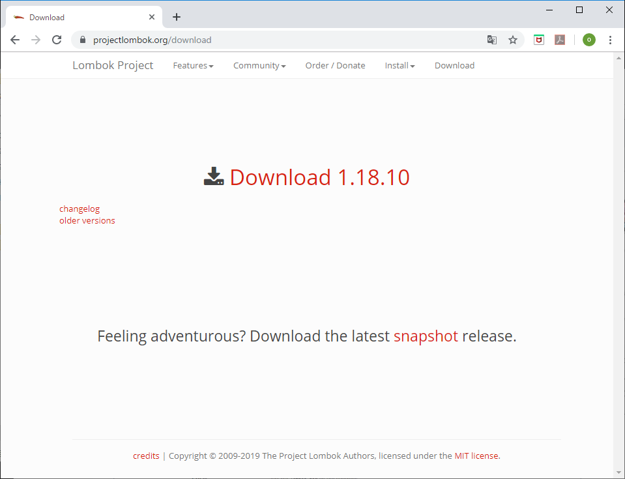The height and width of the screenshot is (479, 625).
Task: Maximize the Chrome window
Action: coord(579,10)
